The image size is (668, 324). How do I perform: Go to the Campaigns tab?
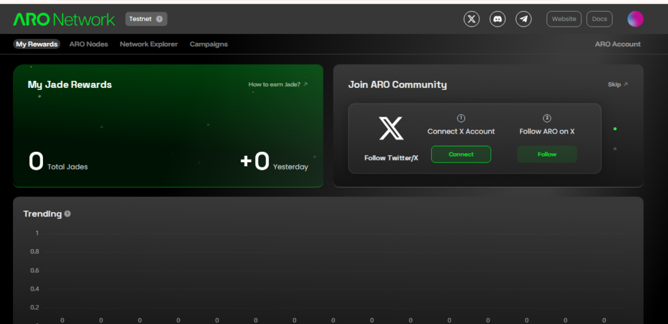click(209, 44)
